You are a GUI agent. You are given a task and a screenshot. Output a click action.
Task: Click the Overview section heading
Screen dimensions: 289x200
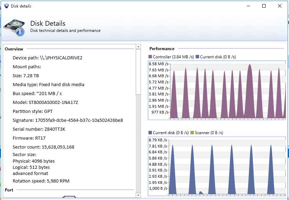coord(14,49)
